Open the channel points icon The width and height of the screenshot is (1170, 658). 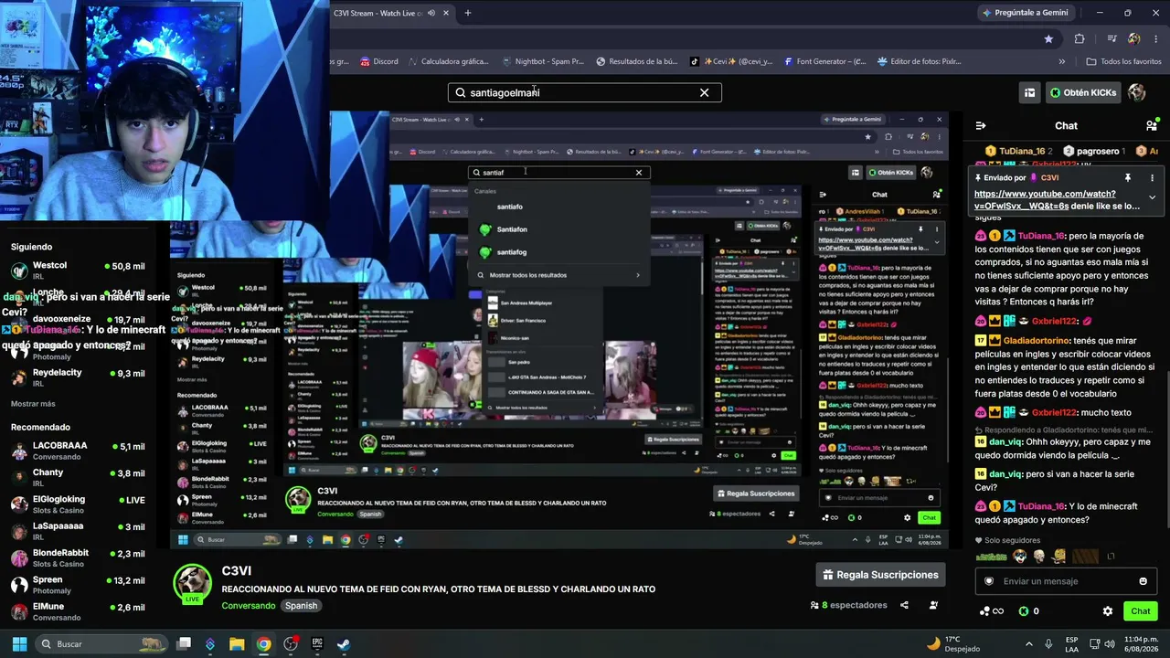click(x=991, y=611)
